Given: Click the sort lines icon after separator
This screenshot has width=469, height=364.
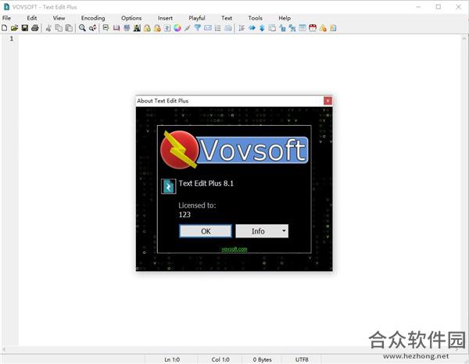Looking at the screenshot, I should tap(242, 28).
